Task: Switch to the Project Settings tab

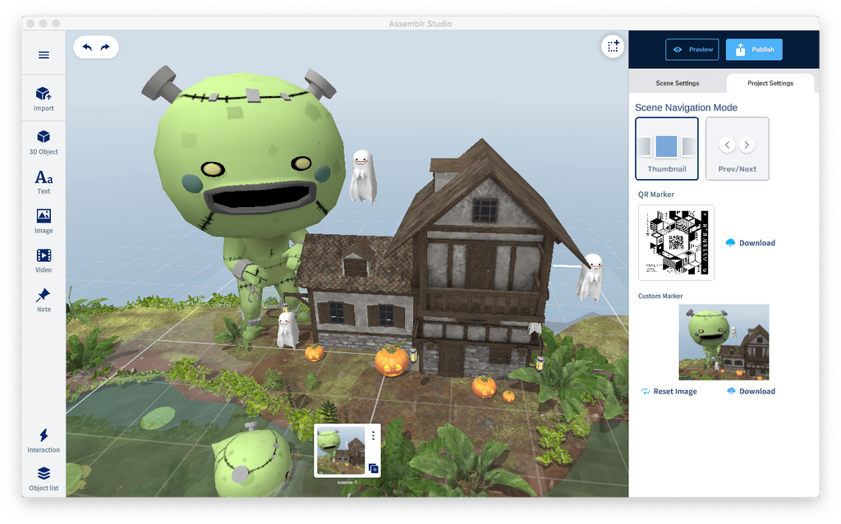Action: pyautogui.click(x=770, y=83)
